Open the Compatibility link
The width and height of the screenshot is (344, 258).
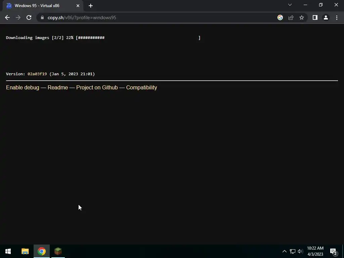[141, 88]
